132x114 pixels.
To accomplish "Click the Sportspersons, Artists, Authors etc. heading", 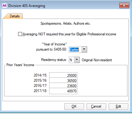I will [x=66, y=23].
